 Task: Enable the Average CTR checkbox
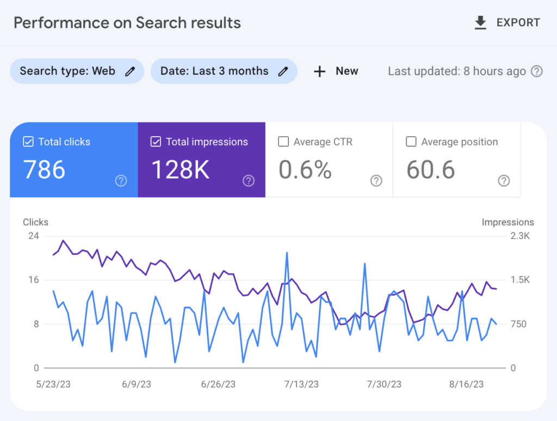pyautogui.click(x=283, y=142)
